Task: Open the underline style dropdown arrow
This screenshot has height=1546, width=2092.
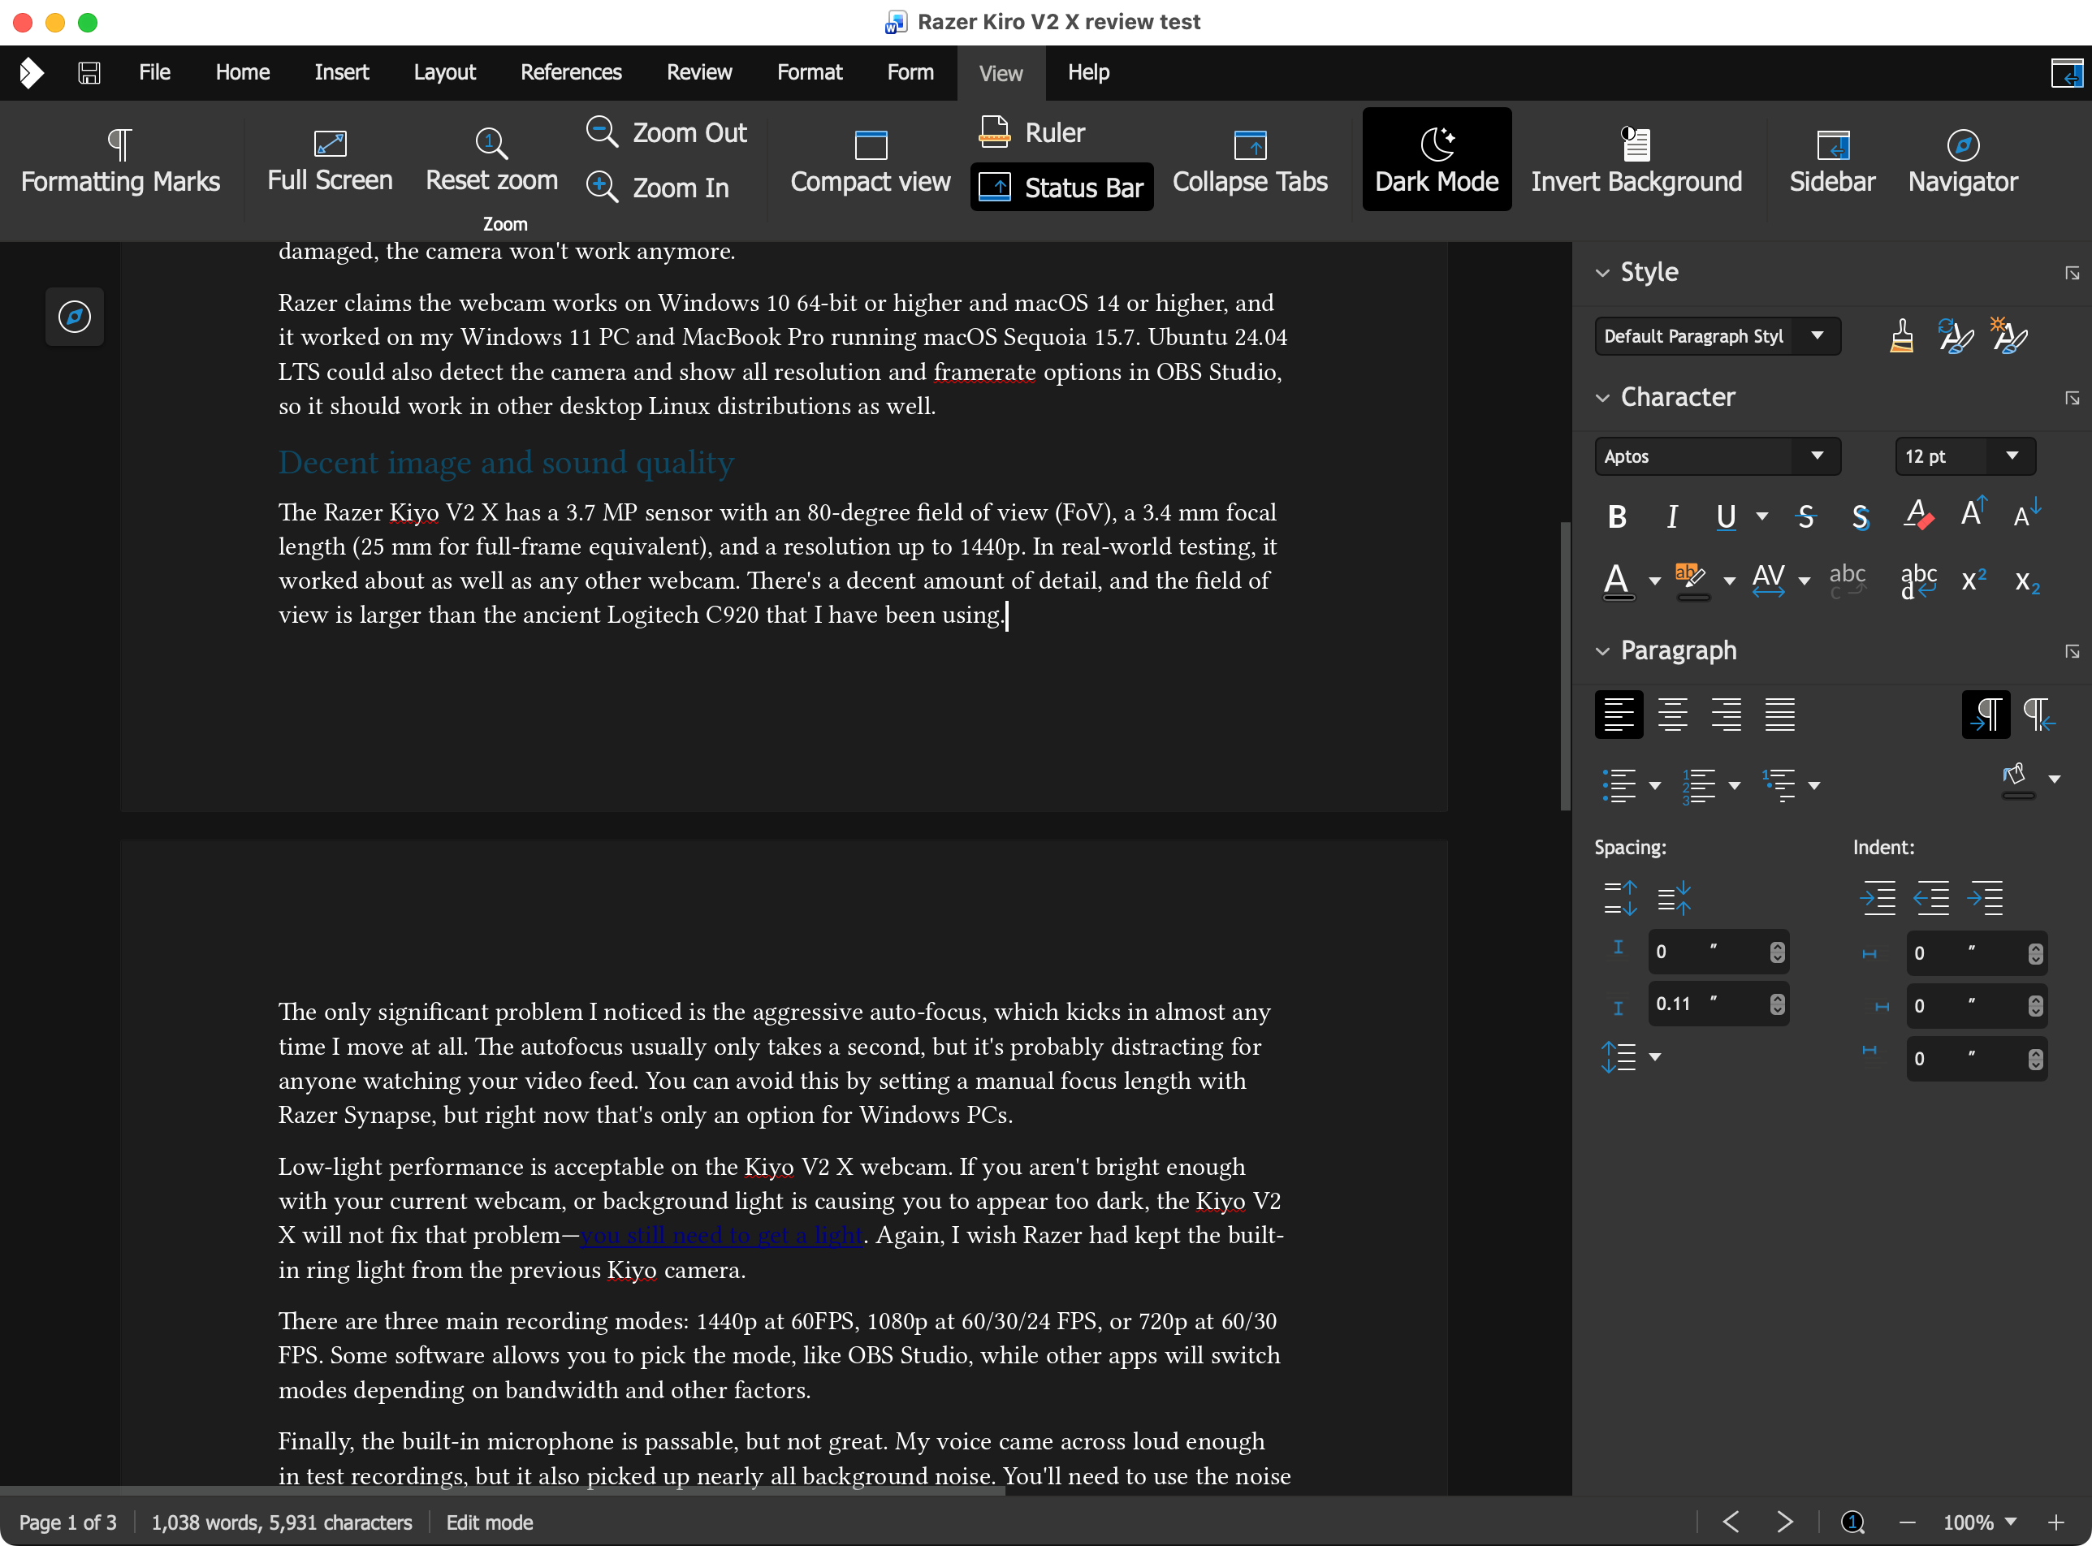Action: pyautogui.click(x=1763, y=517)
